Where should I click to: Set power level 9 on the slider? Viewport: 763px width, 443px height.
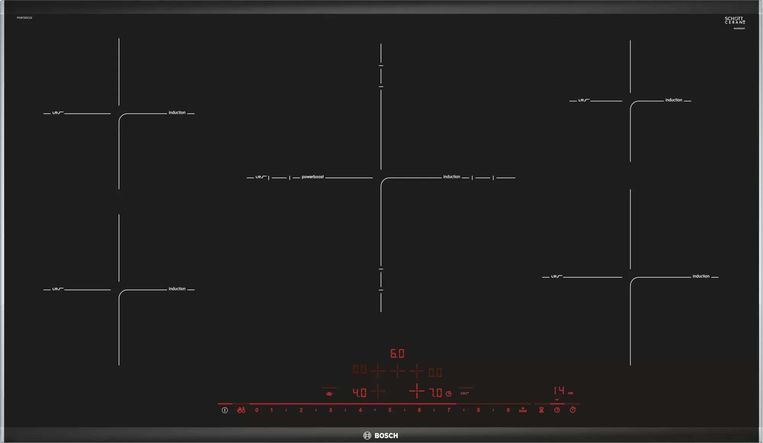point(508,410)
